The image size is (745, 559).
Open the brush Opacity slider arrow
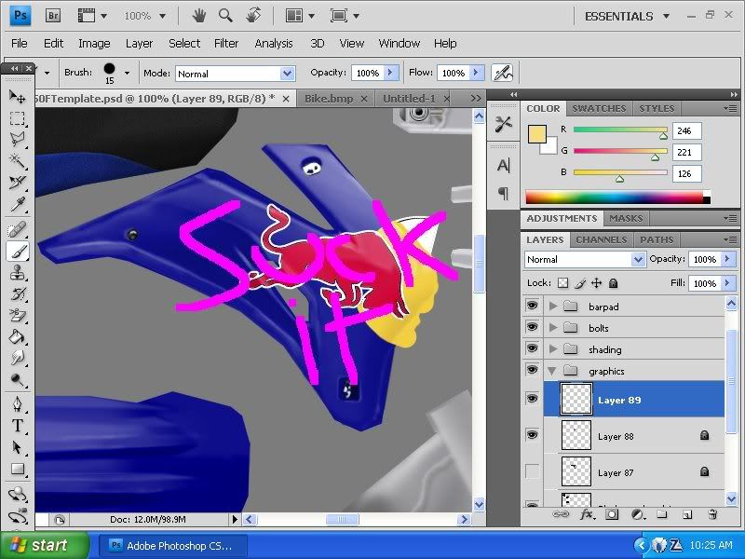tap(390, 73)
